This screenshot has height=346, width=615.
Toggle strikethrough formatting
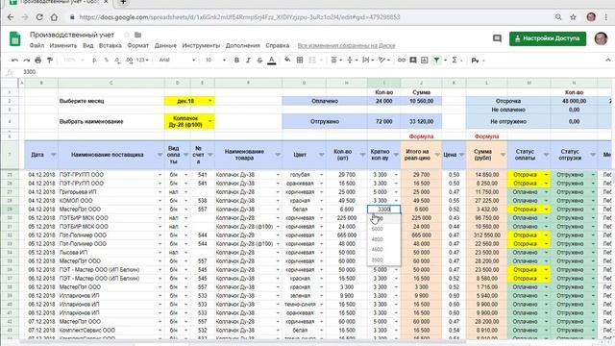(259, 60)
